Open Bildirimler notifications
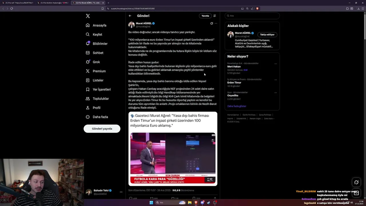Screen dimensions: 366x206 click(97, 44)
